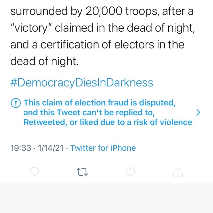Click the final line "dead of night."
The width and height of the screenshot is (213, 213).
(44, 61)
